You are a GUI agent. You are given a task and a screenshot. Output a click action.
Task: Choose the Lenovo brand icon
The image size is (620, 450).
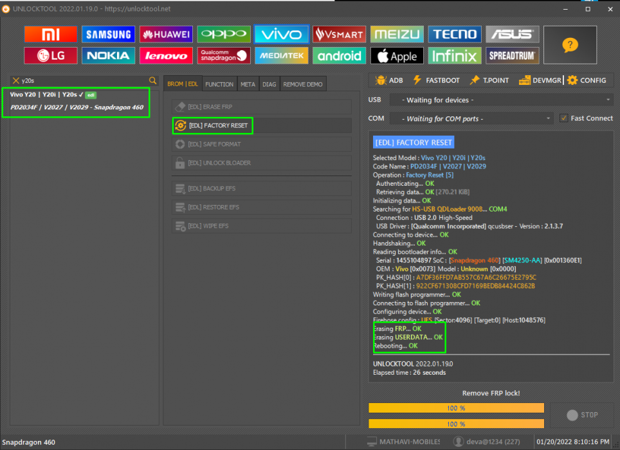166,56
